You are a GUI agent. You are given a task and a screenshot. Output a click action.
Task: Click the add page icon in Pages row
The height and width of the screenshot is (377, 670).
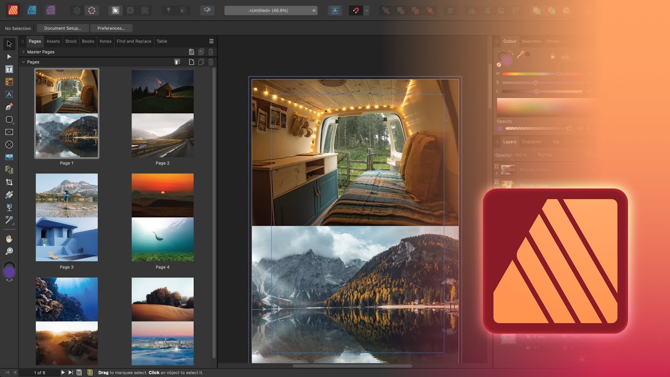(192, 62)
